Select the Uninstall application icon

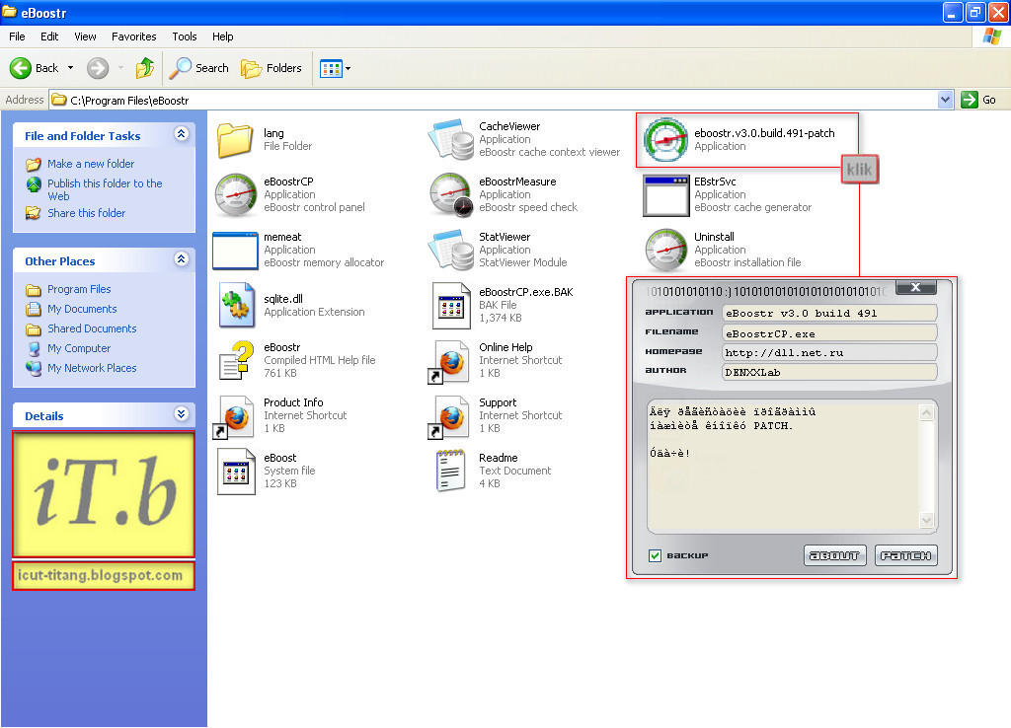(x=666, y=250)
